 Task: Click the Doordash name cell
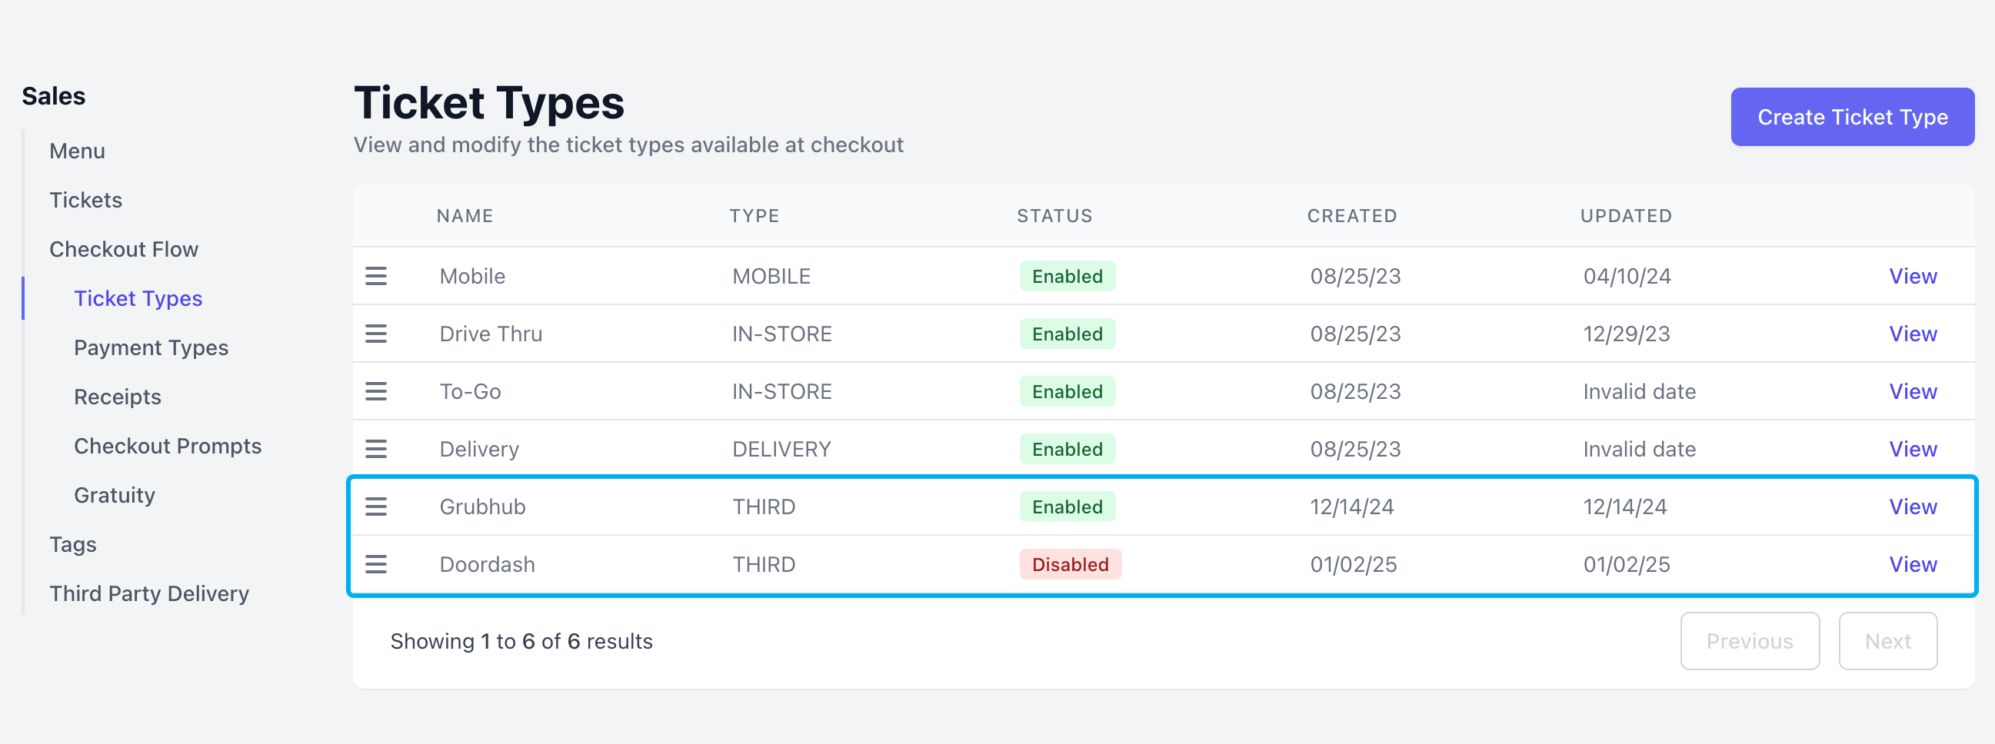pos(487,564)
